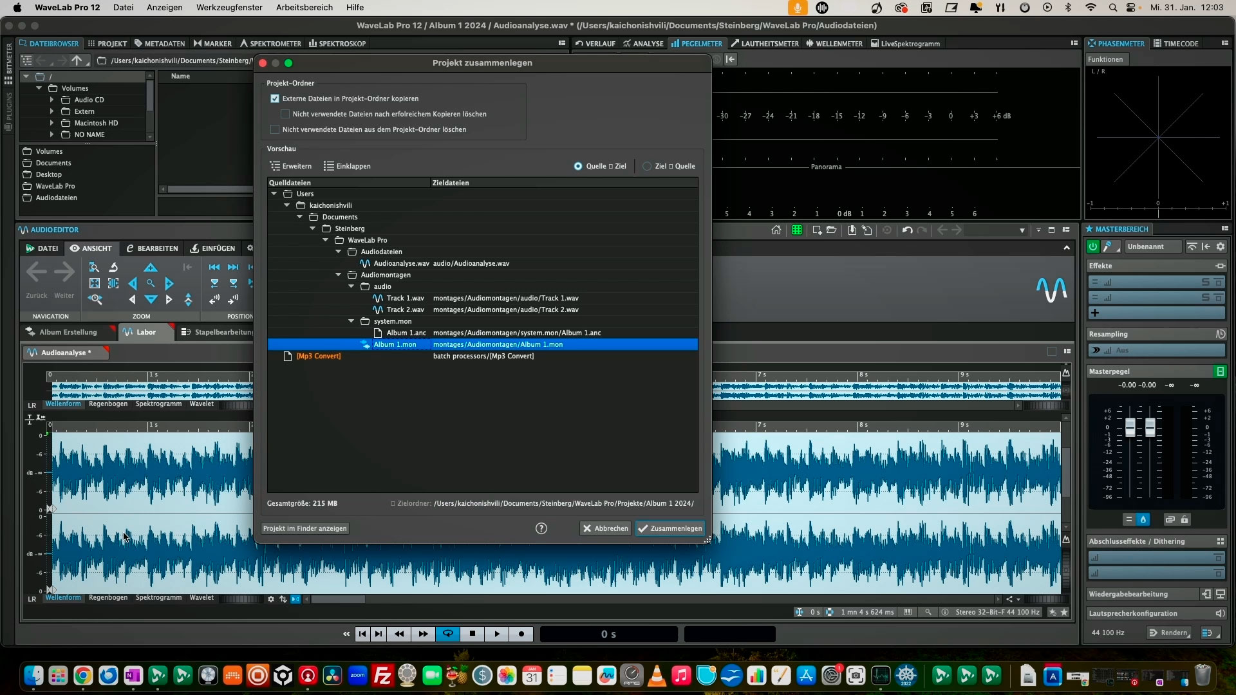The height and width of the screenshot is (695, 1236).
Task: Collapse Audiodateien folder in tree
Action: pos(339,252)
